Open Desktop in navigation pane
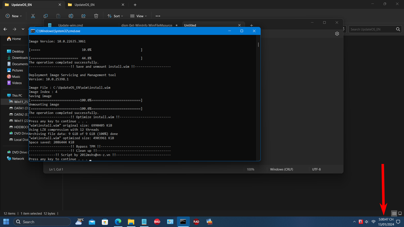Viewport: 404px width, 227px height. tap(15, 51)
